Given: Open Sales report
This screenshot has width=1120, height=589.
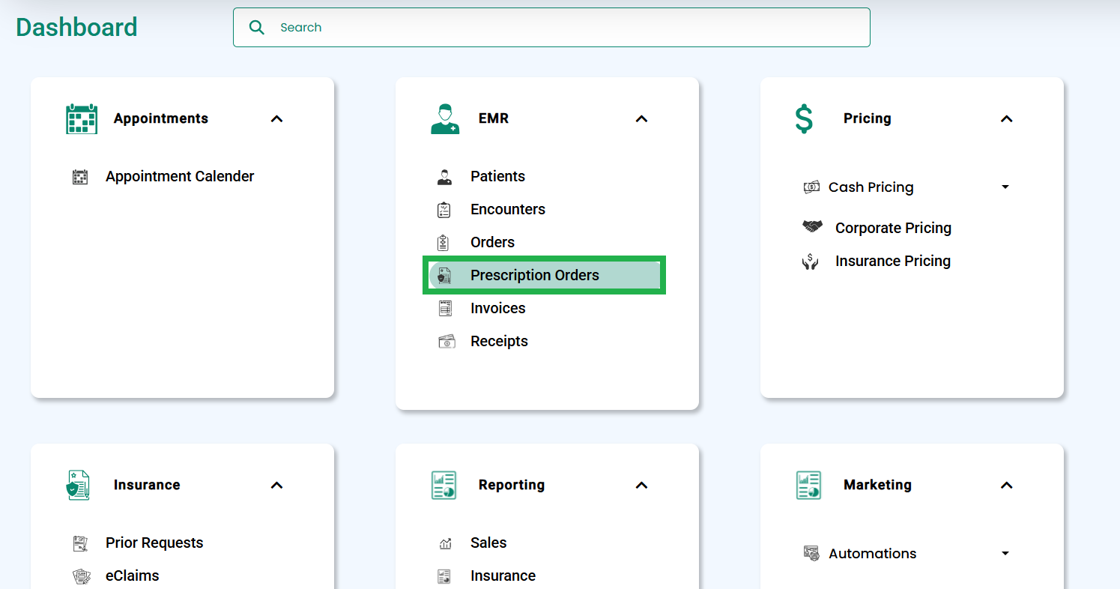Looking at the screenshot, I should [488, 543].
